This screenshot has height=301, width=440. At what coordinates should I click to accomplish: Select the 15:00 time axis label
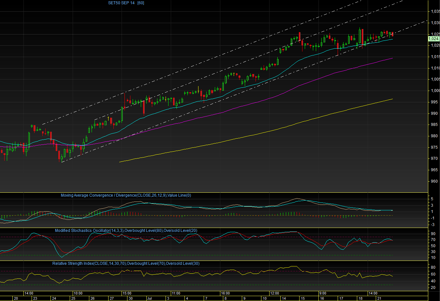127,293
